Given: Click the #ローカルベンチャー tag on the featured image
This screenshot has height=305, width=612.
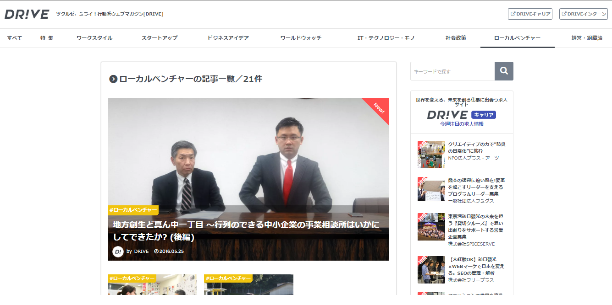Looking at the screenshot, I should click(x=133, y=210).
